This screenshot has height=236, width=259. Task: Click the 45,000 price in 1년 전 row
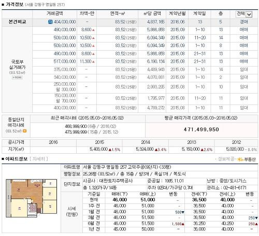pyautogui.click(x=120, y=229)
